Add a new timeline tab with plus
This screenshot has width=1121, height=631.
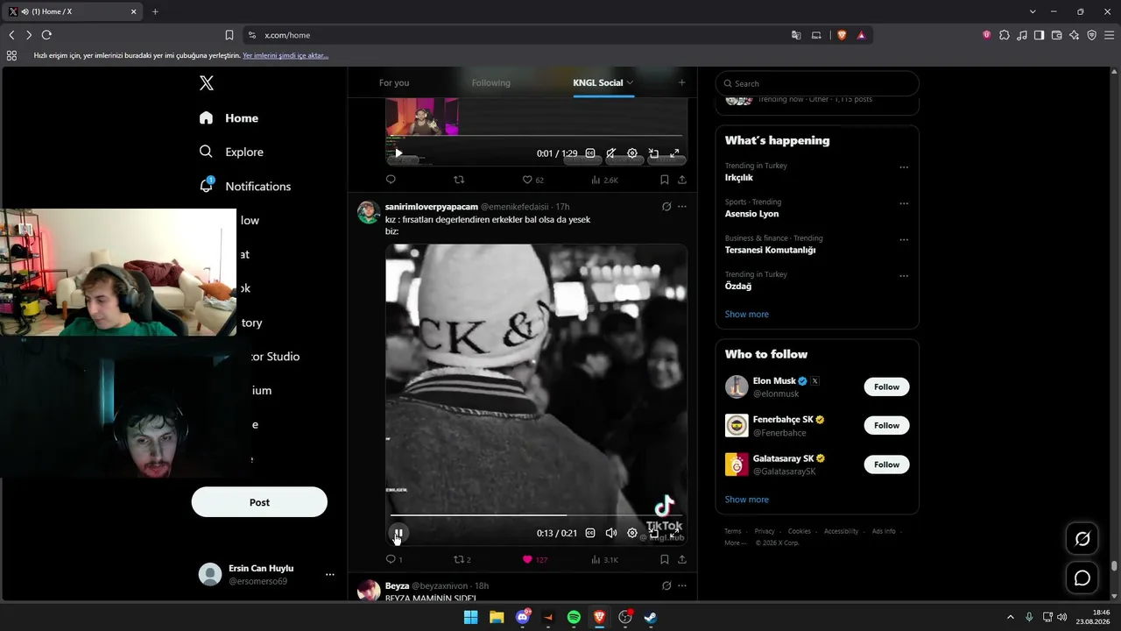pyautogui.click(x=682, y=82)
